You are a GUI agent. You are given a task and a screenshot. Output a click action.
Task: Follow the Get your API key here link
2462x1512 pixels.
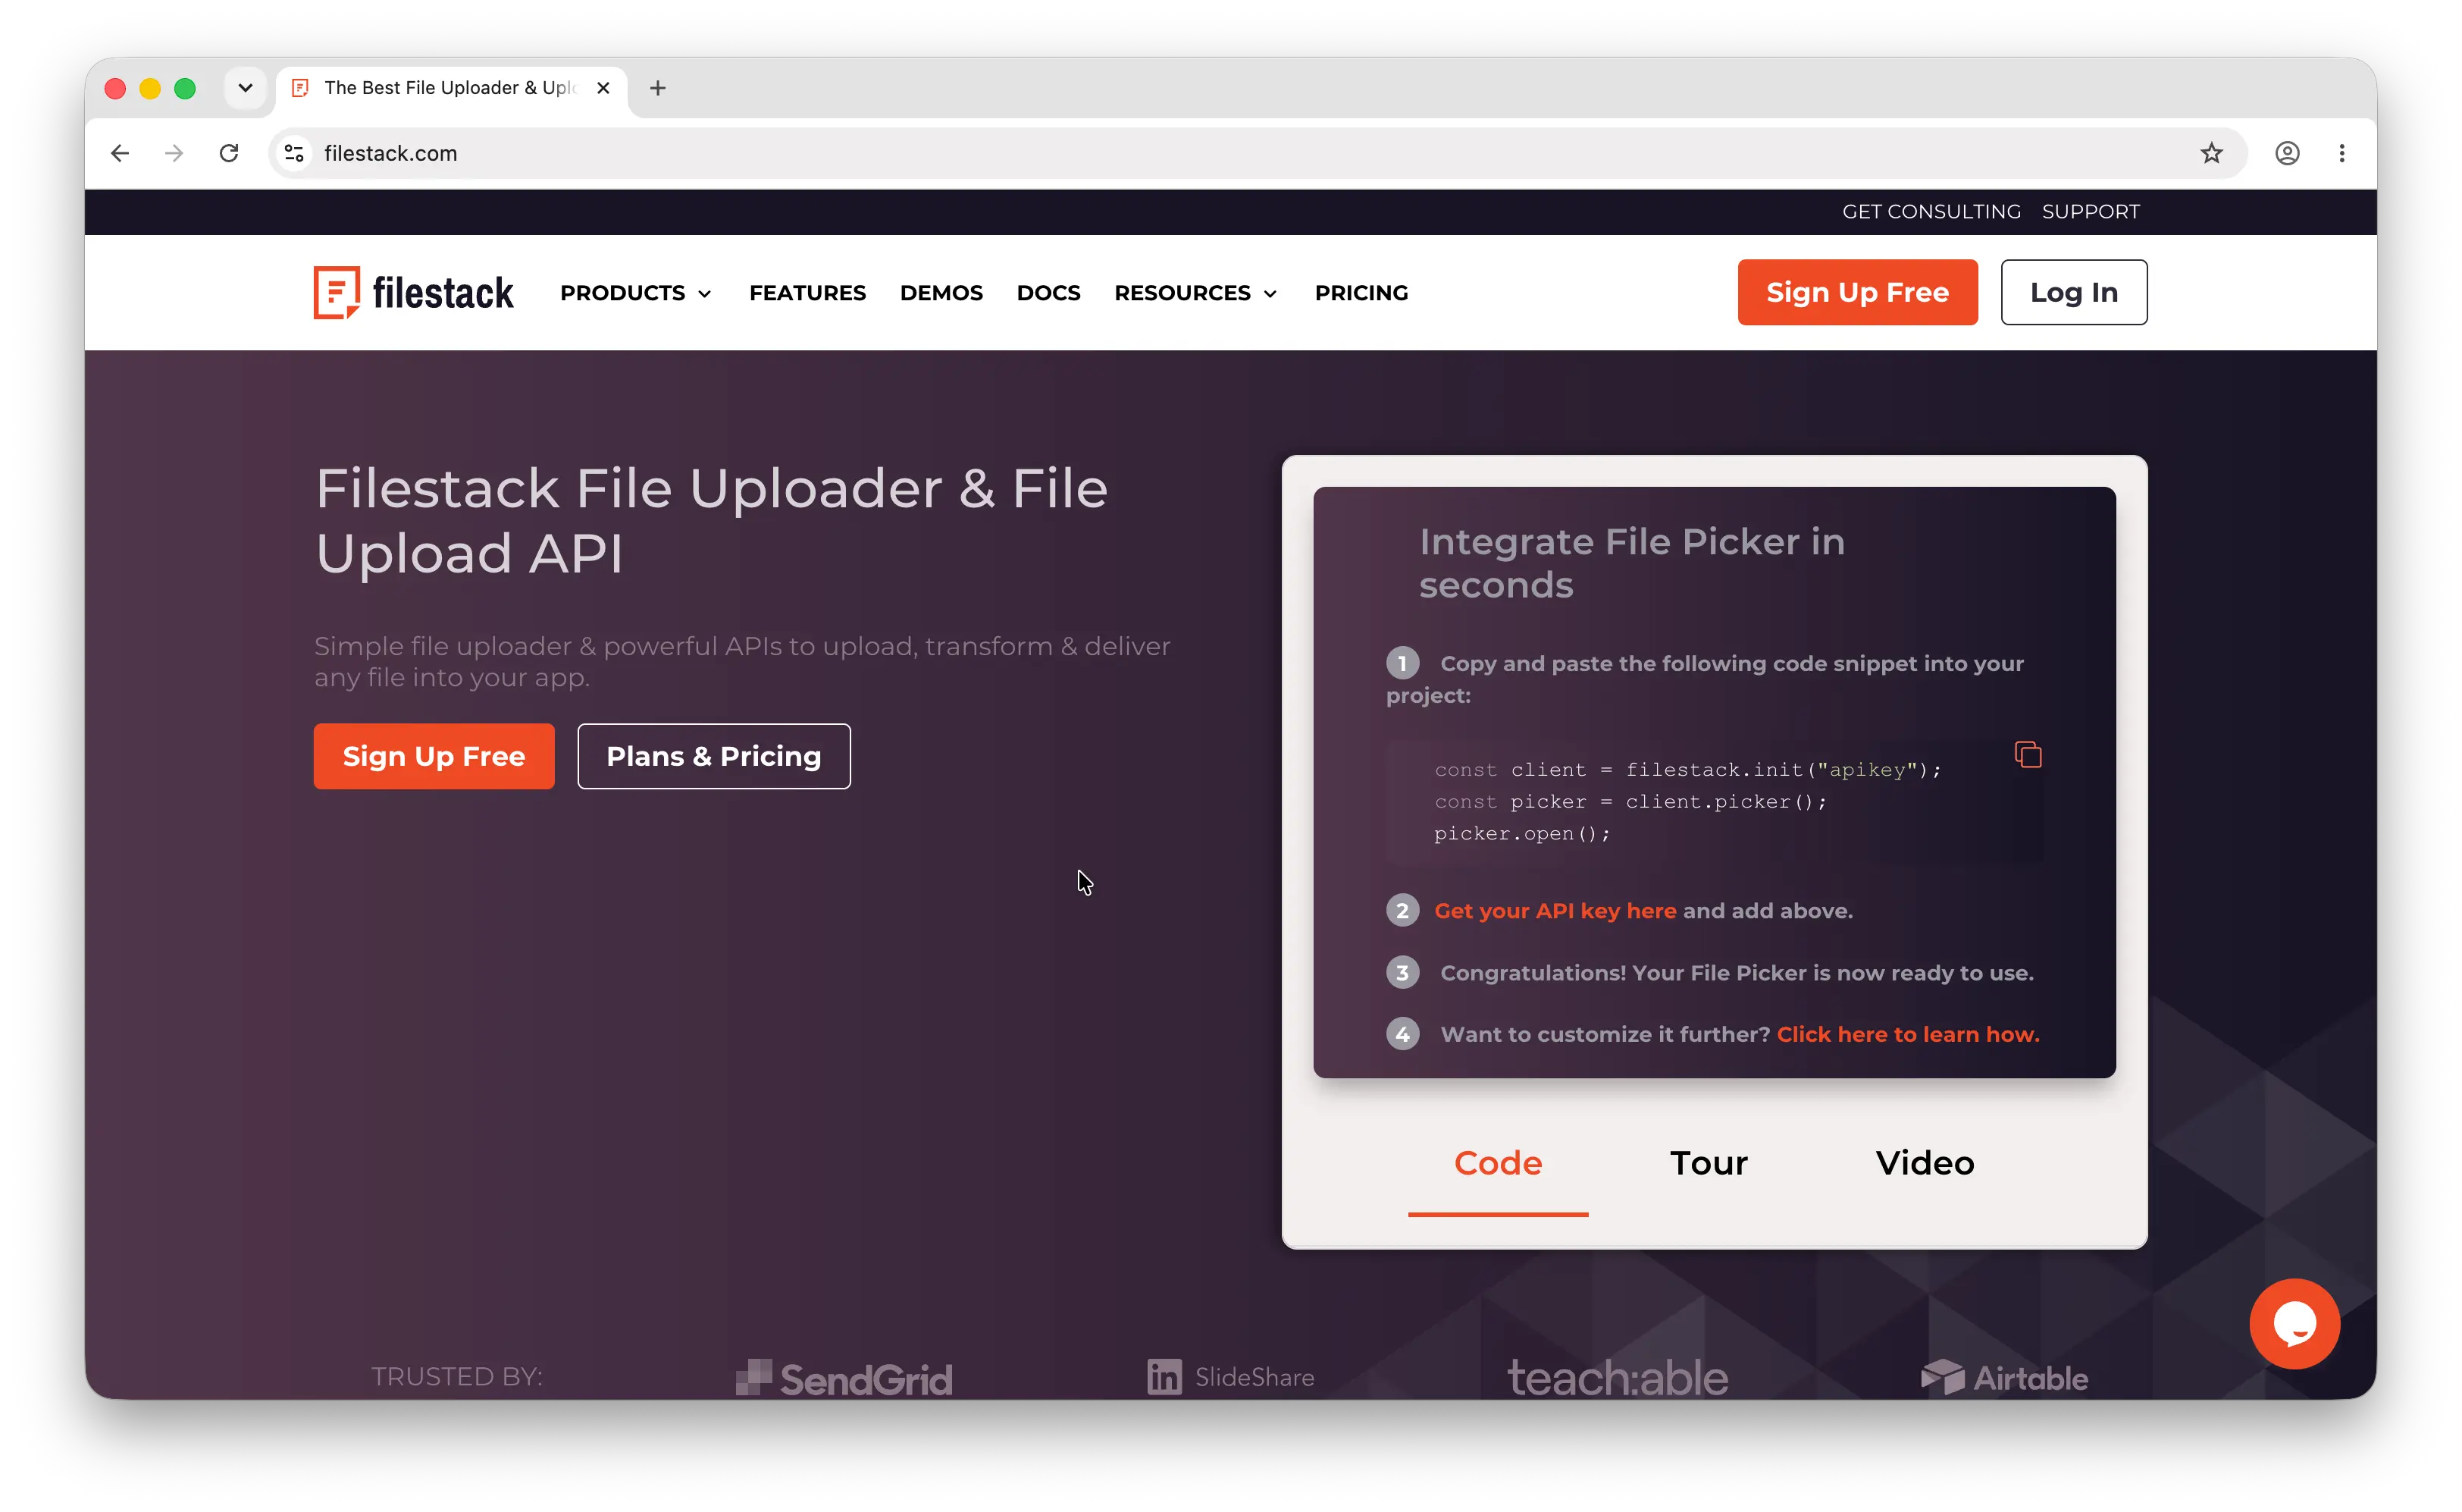point(1555,911)
